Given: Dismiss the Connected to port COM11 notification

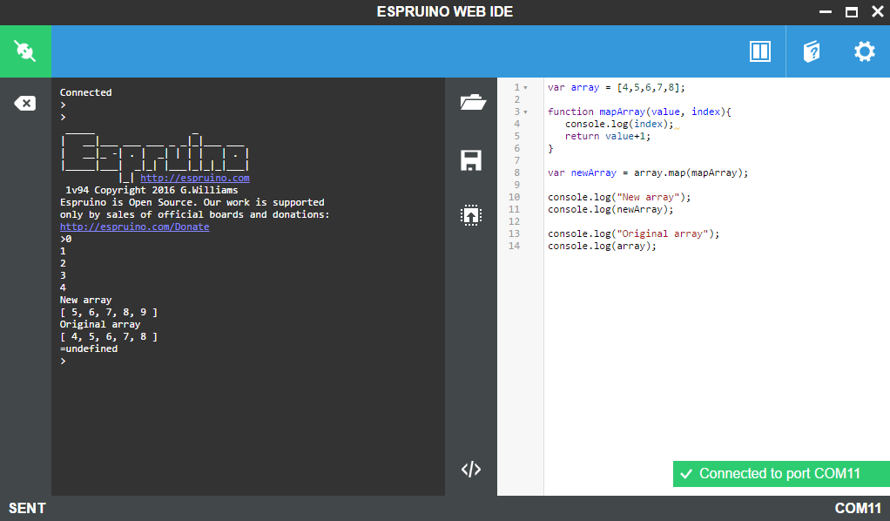Looking at the screenshot, I should pyautogui.click(x=780, y=474).
